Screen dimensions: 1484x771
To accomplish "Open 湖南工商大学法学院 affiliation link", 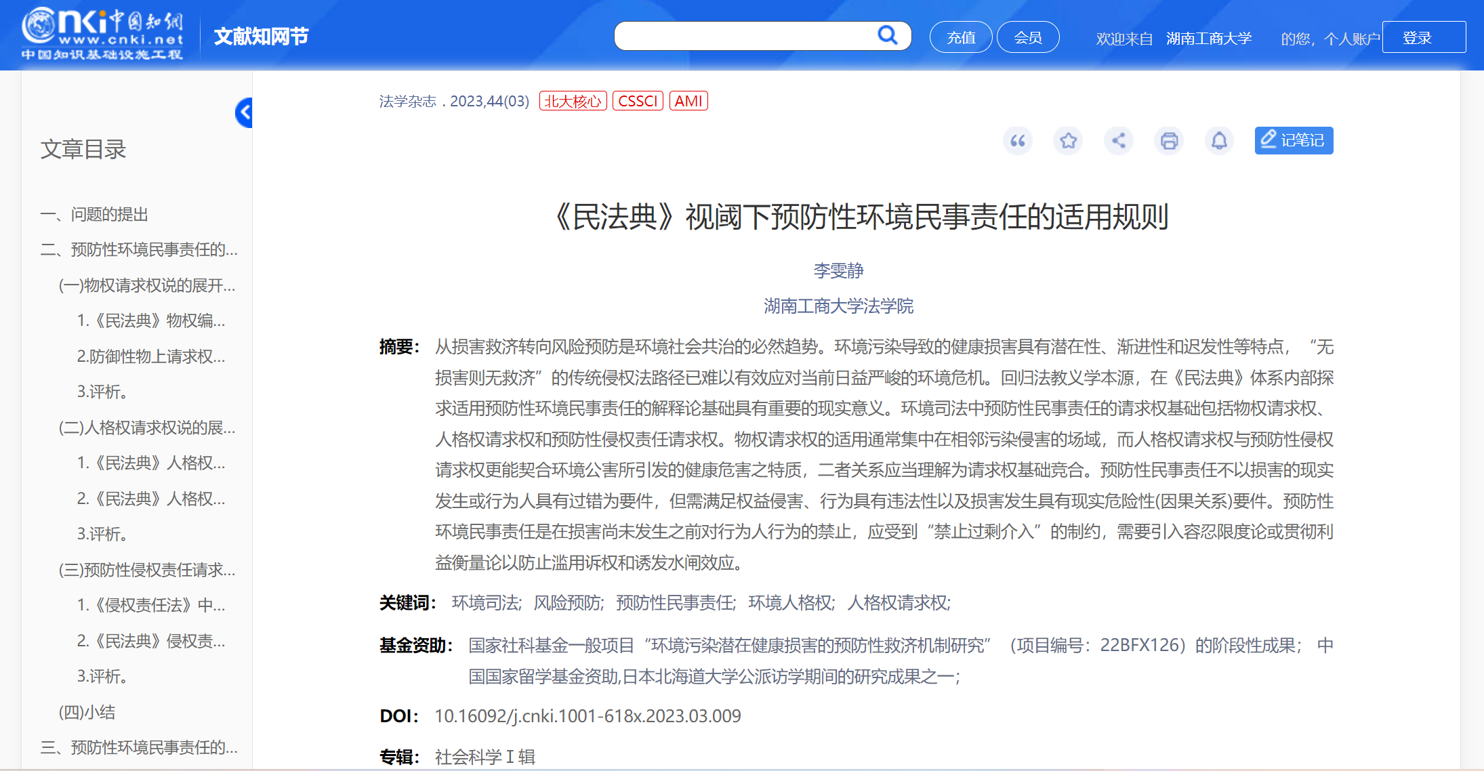I will [x=838, y=306].
